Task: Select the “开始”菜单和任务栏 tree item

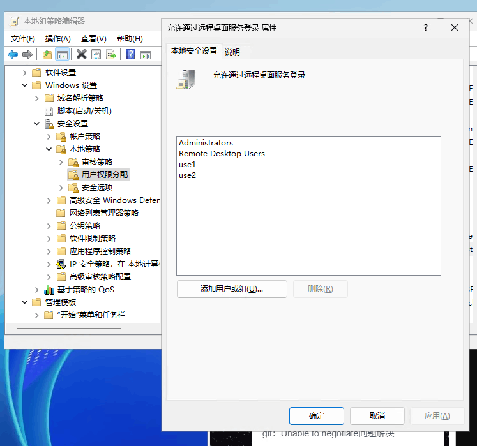Action: [x=91, y=315]
